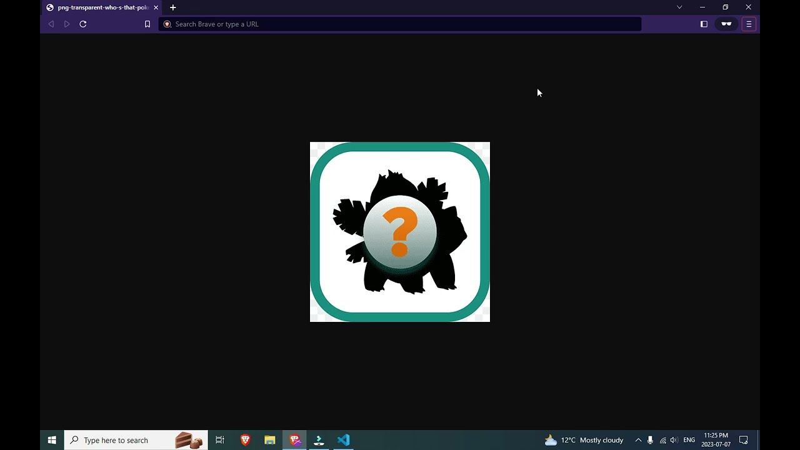Open the volume control speaker icon
This screenshot has height=450, width=800.
(674, 440)
